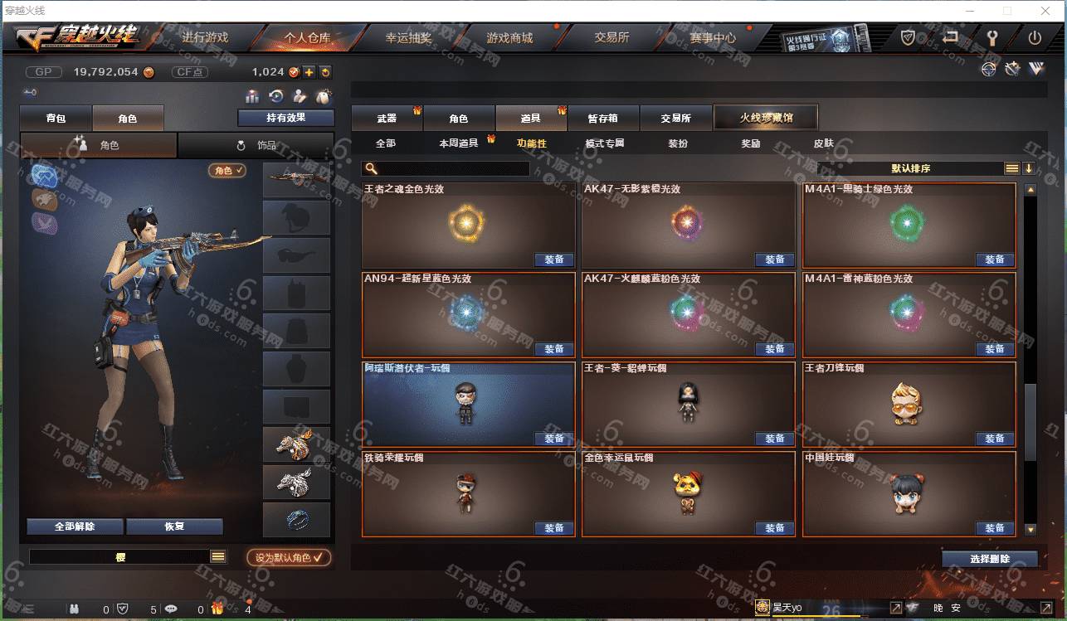Viewport: 1067px width, 621px height.
Task: Open the ranking podium icon
Action: (x=252, y=97)
